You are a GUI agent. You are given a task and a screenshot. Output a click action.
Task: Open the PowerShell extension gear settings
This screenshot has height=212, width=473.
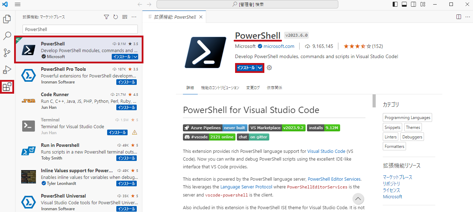pos(269,68)
